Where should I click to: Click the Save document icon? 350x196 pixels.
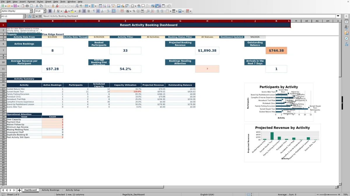click(x=15, y=6)
